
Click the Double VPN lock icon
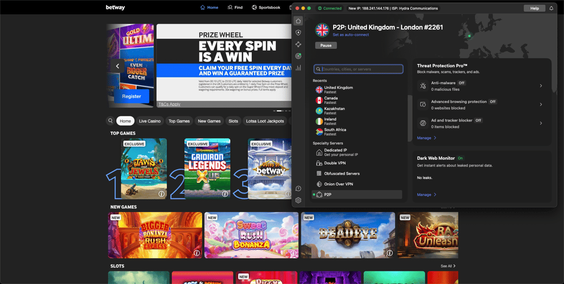tap(319, 163)
